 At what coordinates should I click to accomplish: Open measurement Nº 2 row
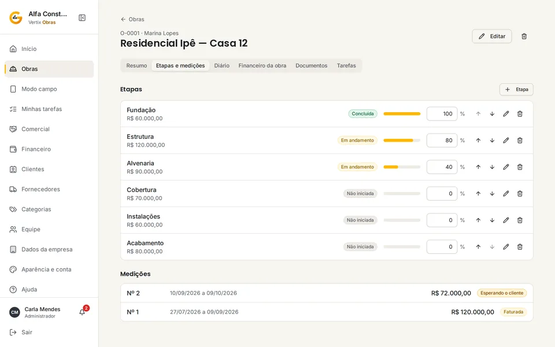(327, 293)
